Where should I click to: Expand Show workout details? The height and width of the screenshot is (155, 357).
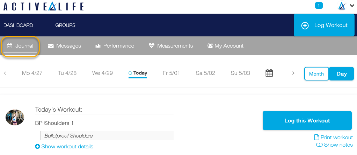tap(64, 146)
